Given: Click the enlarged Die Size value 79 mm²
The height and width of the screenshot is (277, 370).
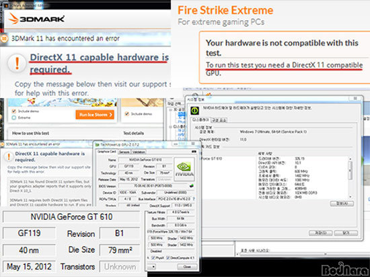Looking at the screenshot, I should coord(120,250).
